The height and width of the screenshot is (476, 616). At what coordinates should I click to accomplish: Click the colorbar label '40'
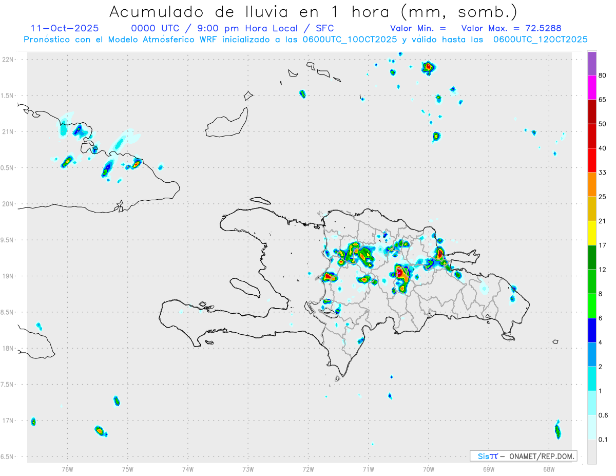[602, 148]
